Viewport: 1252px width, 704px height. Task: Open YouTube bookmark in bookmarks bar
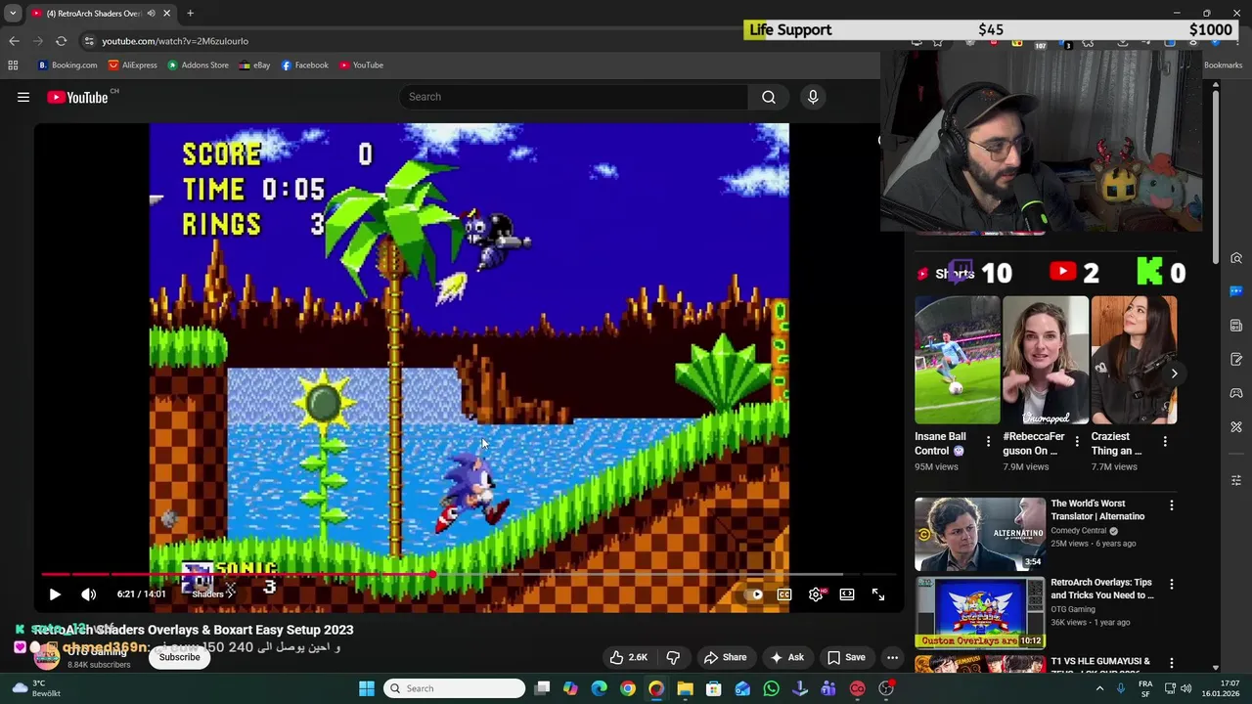click(x=361, y=66)
